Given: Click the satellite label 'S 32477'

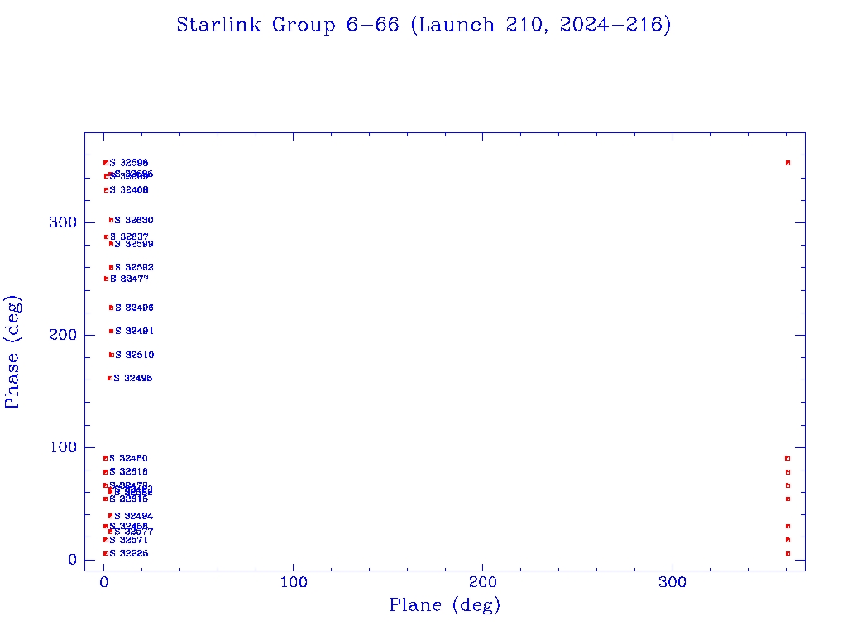Looking at the screenshot, I should click(x=129, y=279).
